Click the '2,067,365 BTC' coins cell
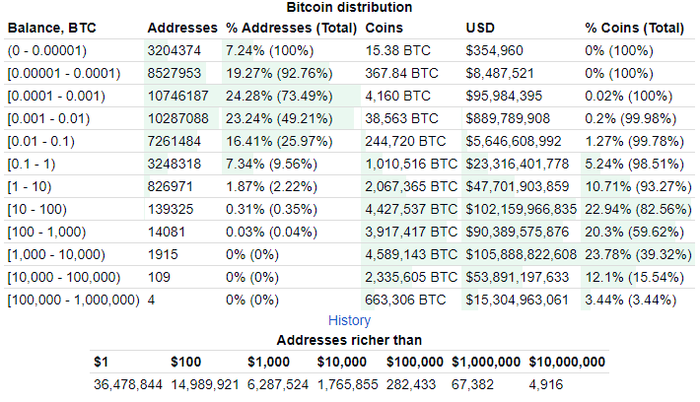 tap(411, 186)
